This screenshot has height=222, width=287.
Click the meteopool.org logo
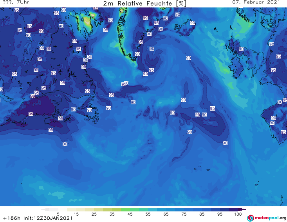click(x=266, y=218)
